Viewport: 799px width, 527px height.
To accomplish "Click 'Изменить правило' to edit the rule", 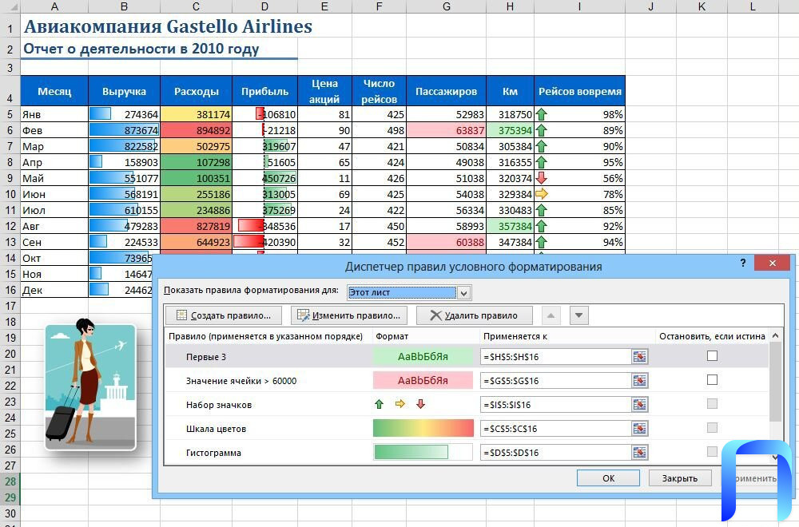I will point(349,315).
